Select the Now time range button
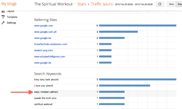The width and height of the screenshot is (182, 109). click(x=171, y=4)
